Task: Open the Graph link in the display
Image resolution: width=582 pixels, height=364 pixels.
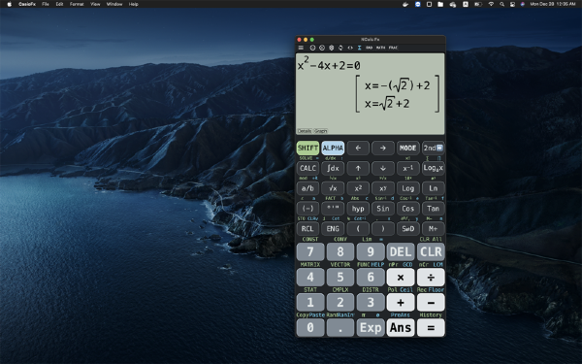Action: pyautogui.click(x=321, y=131)
